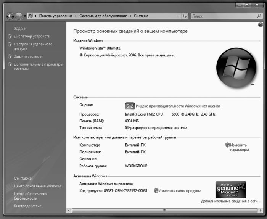The image size is (267, 219).
Task: Select Система и ее обслуживание breadcrumb
Action: [x=103, y=16]
